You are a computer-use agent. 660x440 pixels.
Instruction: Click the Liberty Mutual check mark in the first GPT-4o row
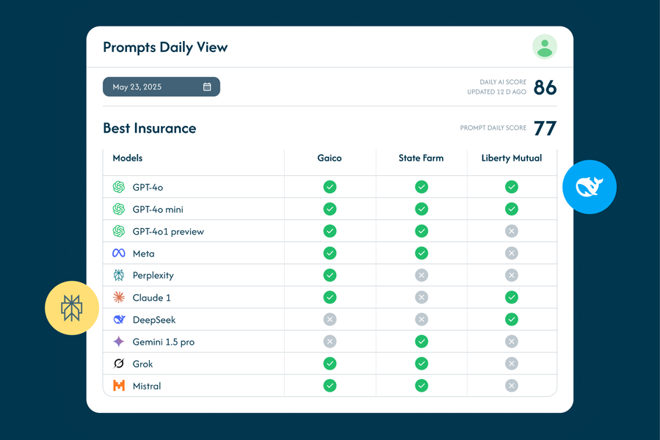[x=512, y=187]
